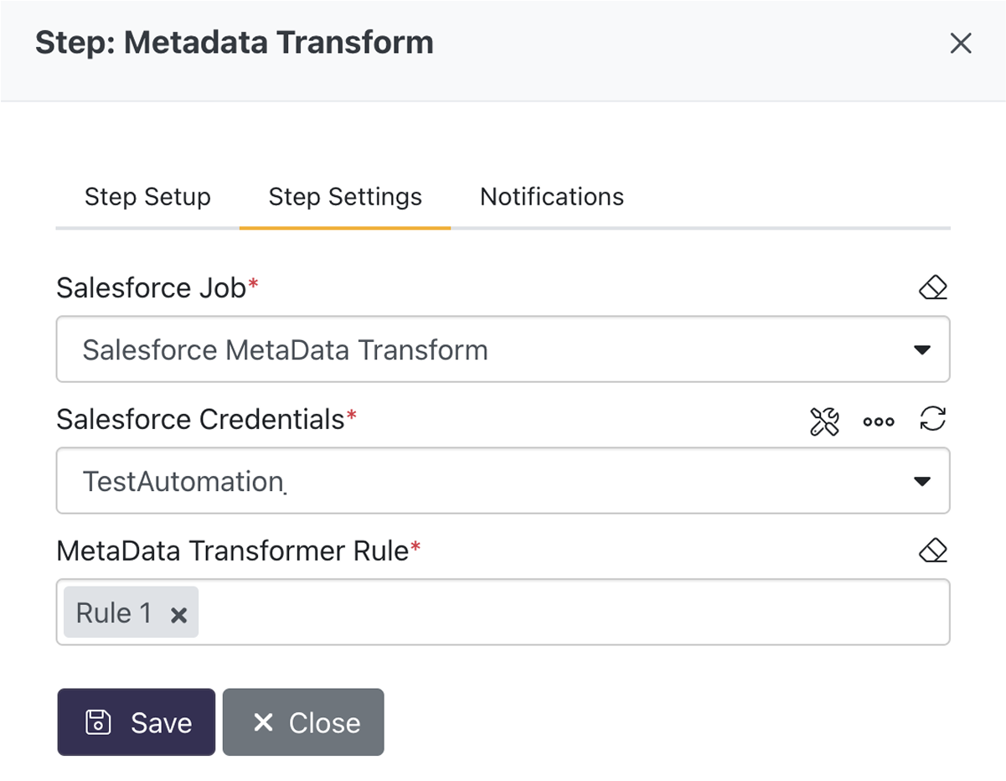Refresh the Salesforce Credentials list
This screenshot has height=781, width=1006.
point(932,419)
